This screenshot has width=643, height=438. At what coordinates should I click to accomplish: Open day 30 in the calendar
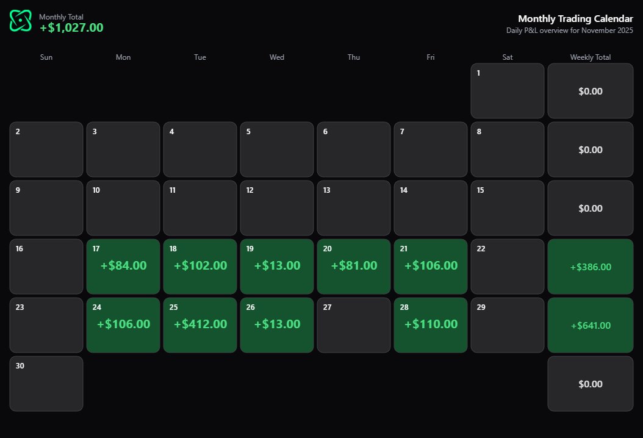pyautogui.click(x=46, y=384)
